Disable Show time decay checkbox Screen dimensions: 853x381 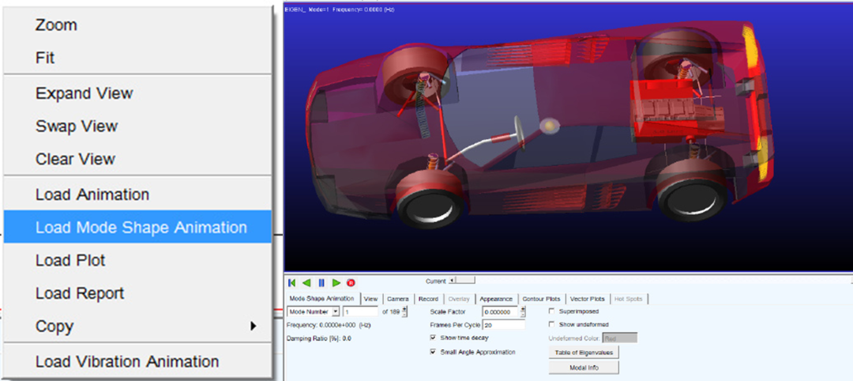point(433,338)
